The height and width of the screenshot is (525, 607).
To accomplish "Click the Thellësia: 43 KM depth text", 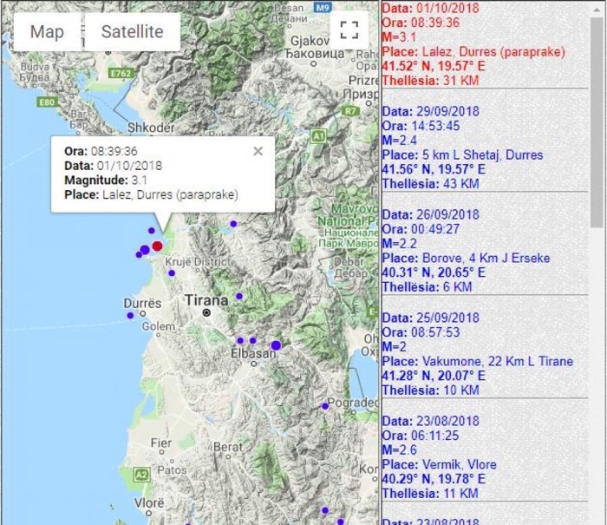I will coord(430,184).
